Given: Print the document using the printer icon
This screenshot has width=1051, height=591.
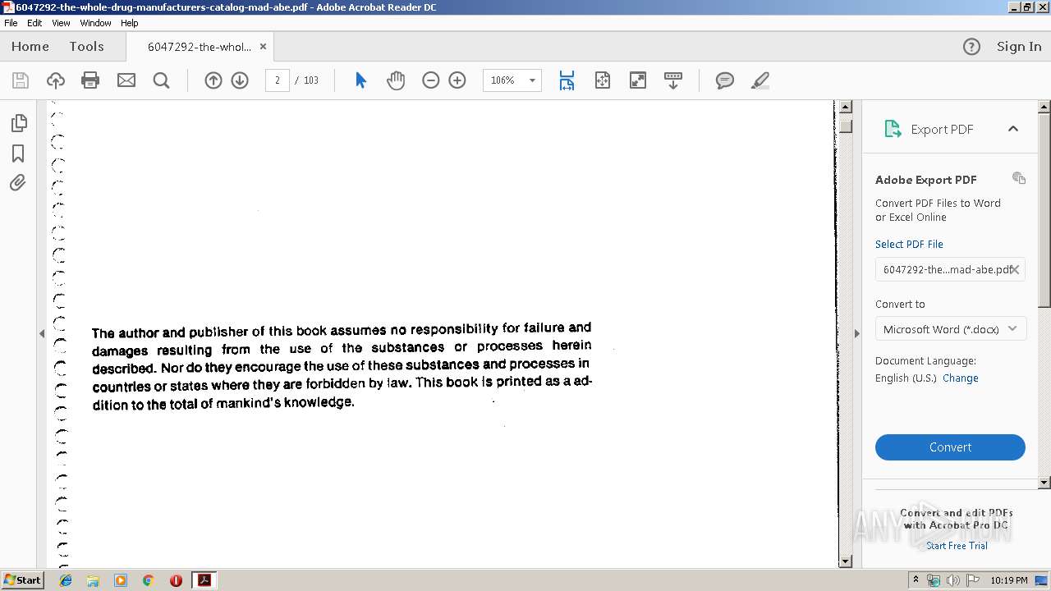Looking at the screenshot, I should [90, 80].
